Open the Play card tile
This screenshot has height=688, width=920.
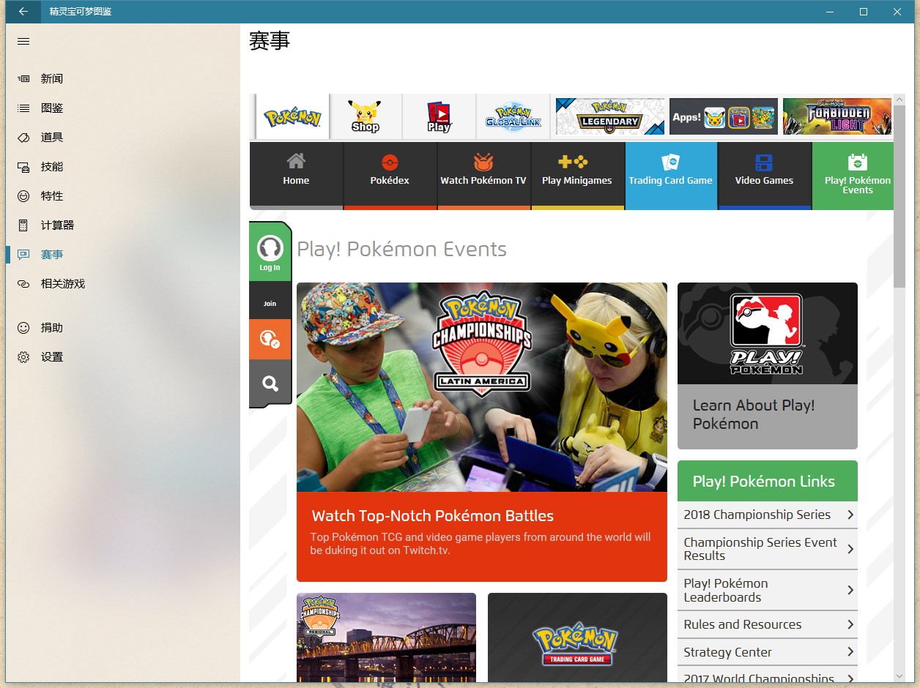tap(439, 116)
